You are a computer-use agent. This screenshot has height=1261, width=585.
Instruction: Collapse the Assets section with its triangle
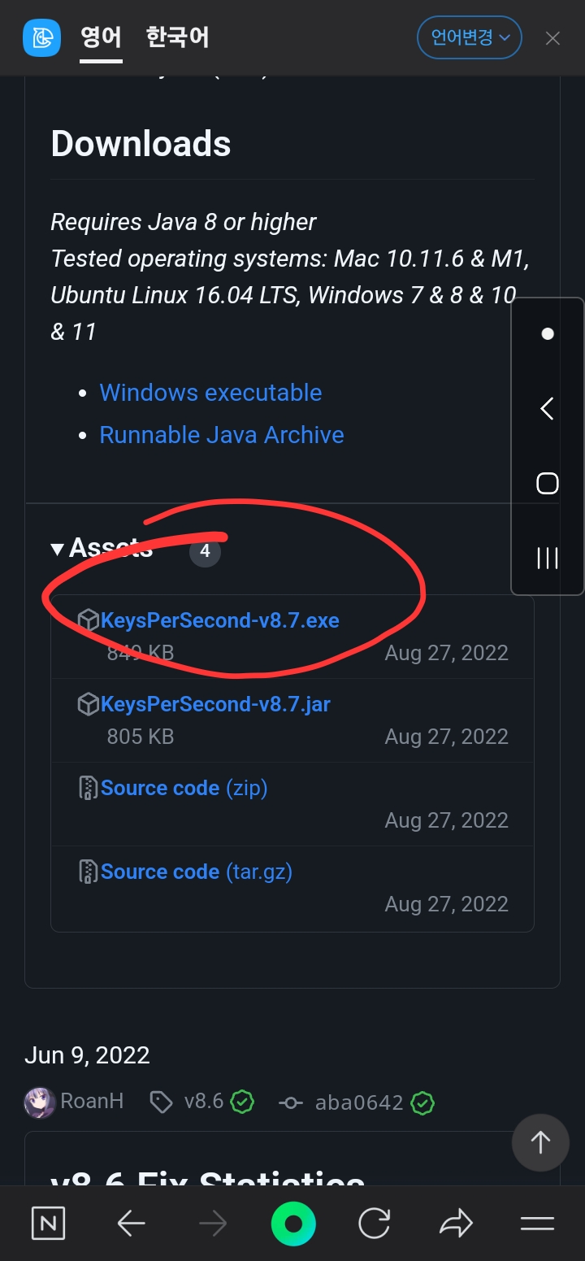pos(57,549)
